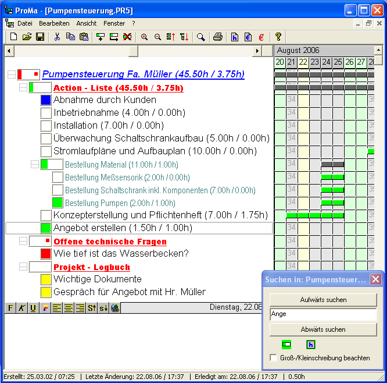Increase font size with S up-arrow icon
The width and height of the screenshot is (387, 383).
click(92, 308)
